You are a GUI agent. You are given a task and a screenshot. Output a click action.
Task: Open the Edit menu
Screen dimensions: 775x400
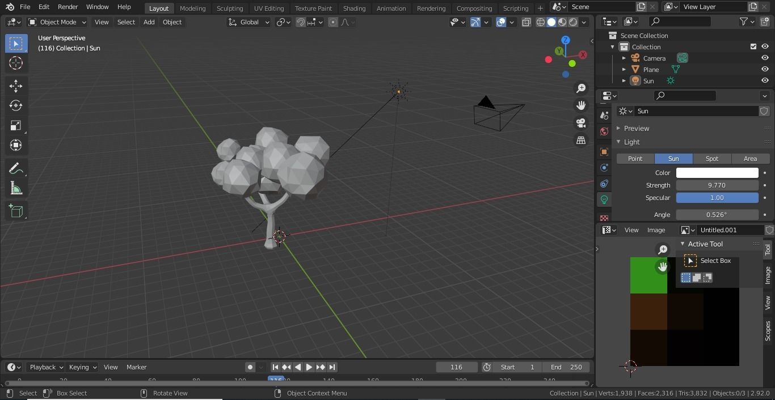click(x=43, y=7)
